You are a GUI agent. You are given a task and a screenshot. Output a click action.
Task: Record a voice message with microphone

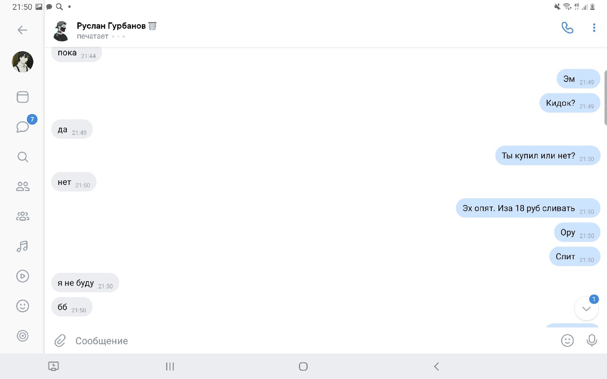click(592, 340)
